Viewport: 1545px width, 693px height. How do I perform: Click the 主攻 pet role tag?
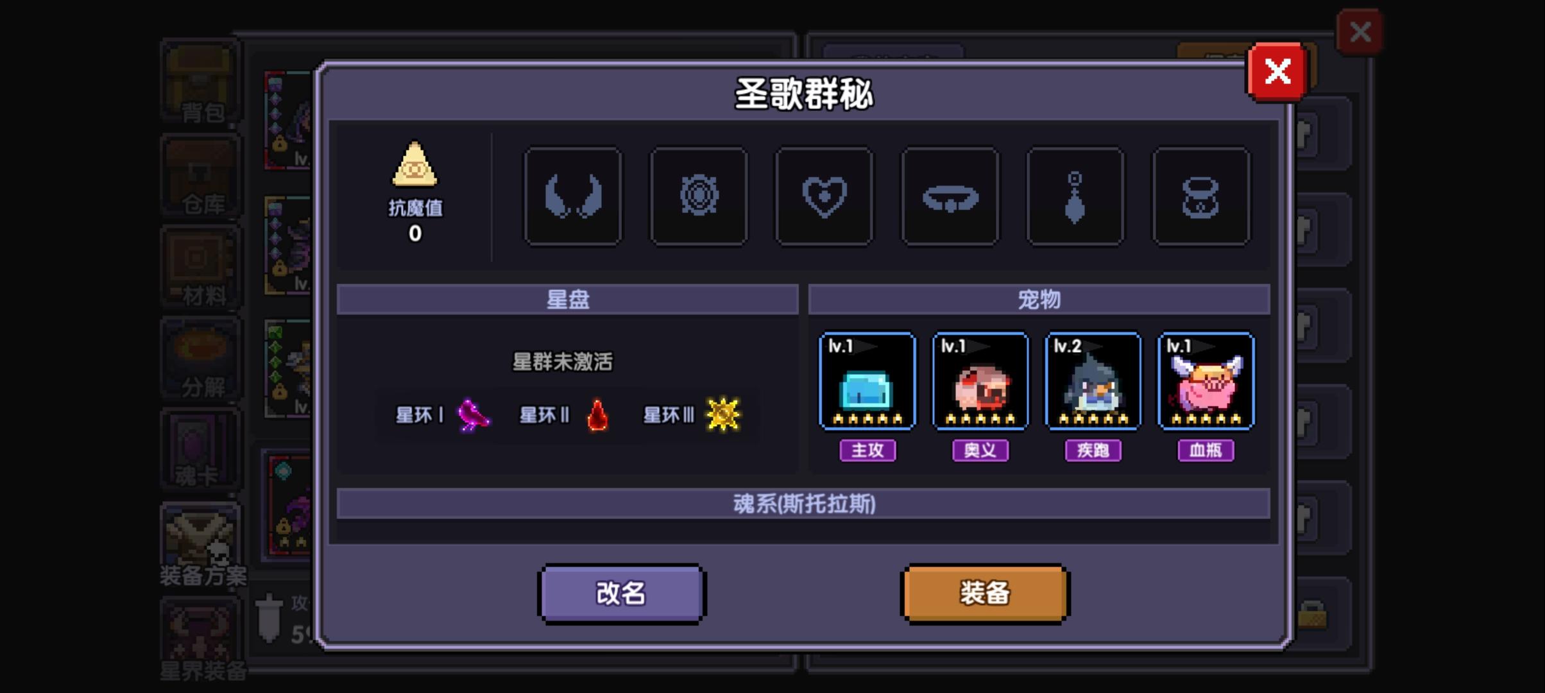867,450
